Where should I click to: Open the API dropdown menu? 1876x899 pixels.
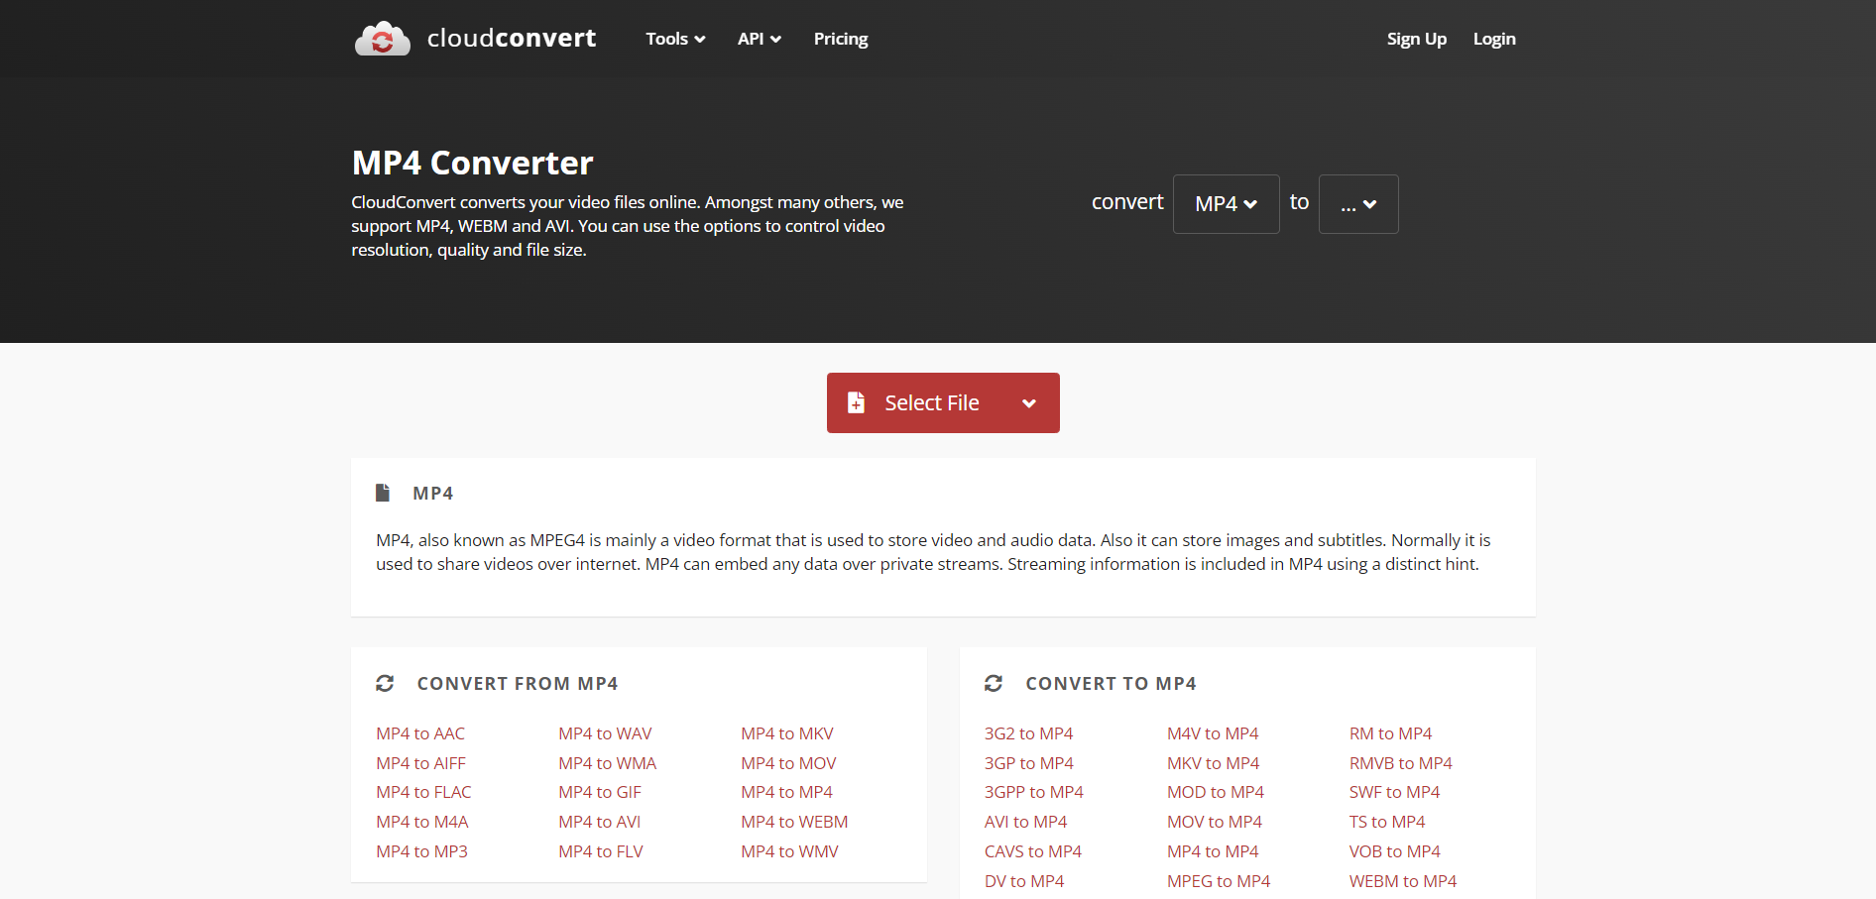760,39
